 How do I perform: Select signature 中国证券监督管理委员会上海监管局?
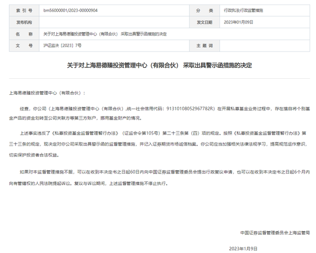click(275, 233)
